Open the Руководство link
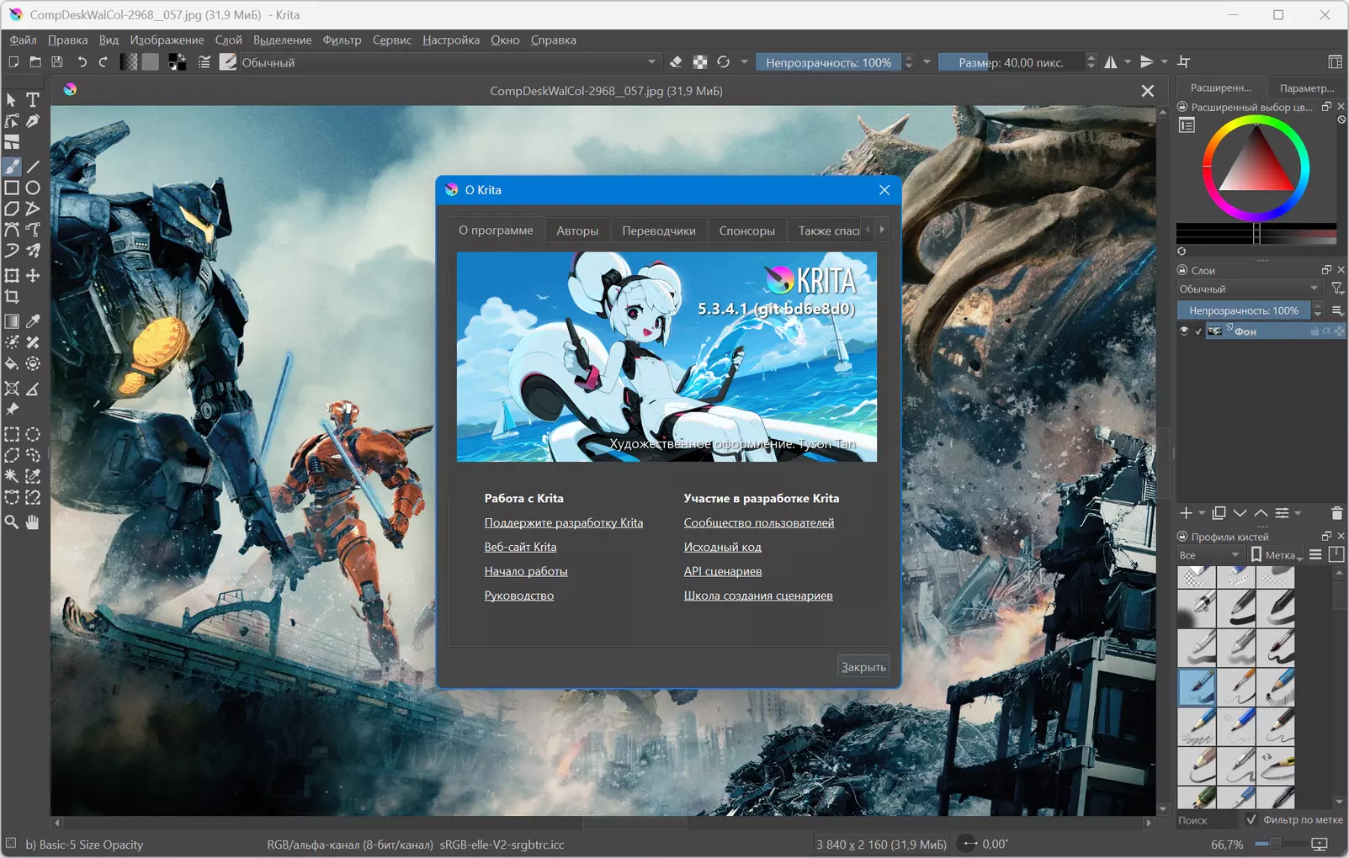 pyautogui.click(x=519, y=596)
